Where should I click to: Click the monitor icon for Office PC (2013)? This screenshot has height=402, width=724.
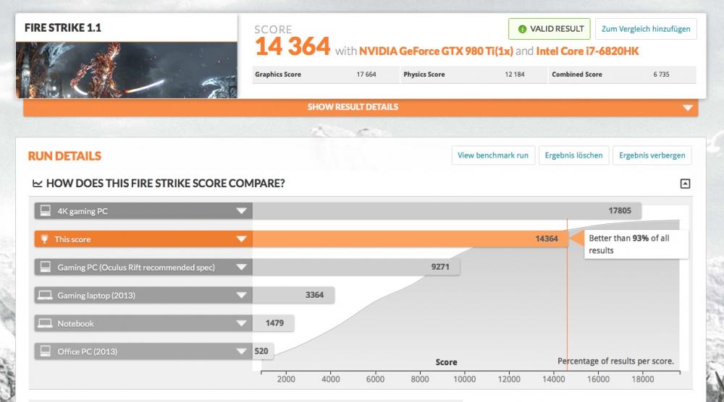click(45, 351)
